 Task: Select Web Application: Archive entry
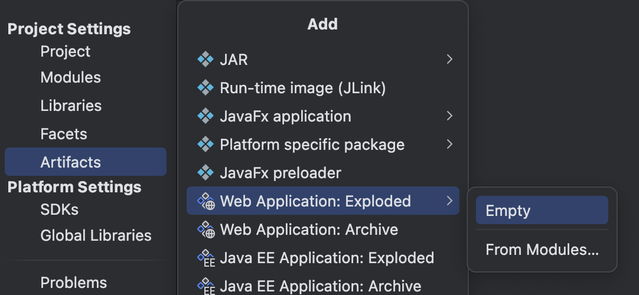[323, 230]
